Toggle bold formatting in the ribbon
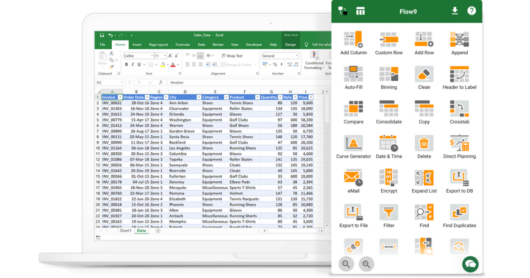The image size is (530, 278). [x=127, y=64]
